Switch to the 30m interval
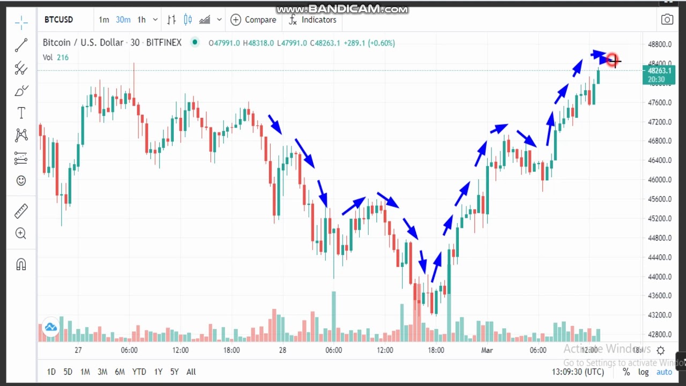 [123, 20]
